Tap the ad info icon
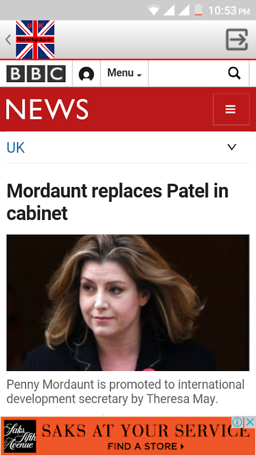The height and width of the screenshot is (456, 256). pos(237,422)
